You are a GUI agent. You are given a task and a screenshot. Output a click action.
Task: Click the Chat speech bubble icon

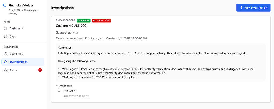pyautogui.click(x=5, y=37)
